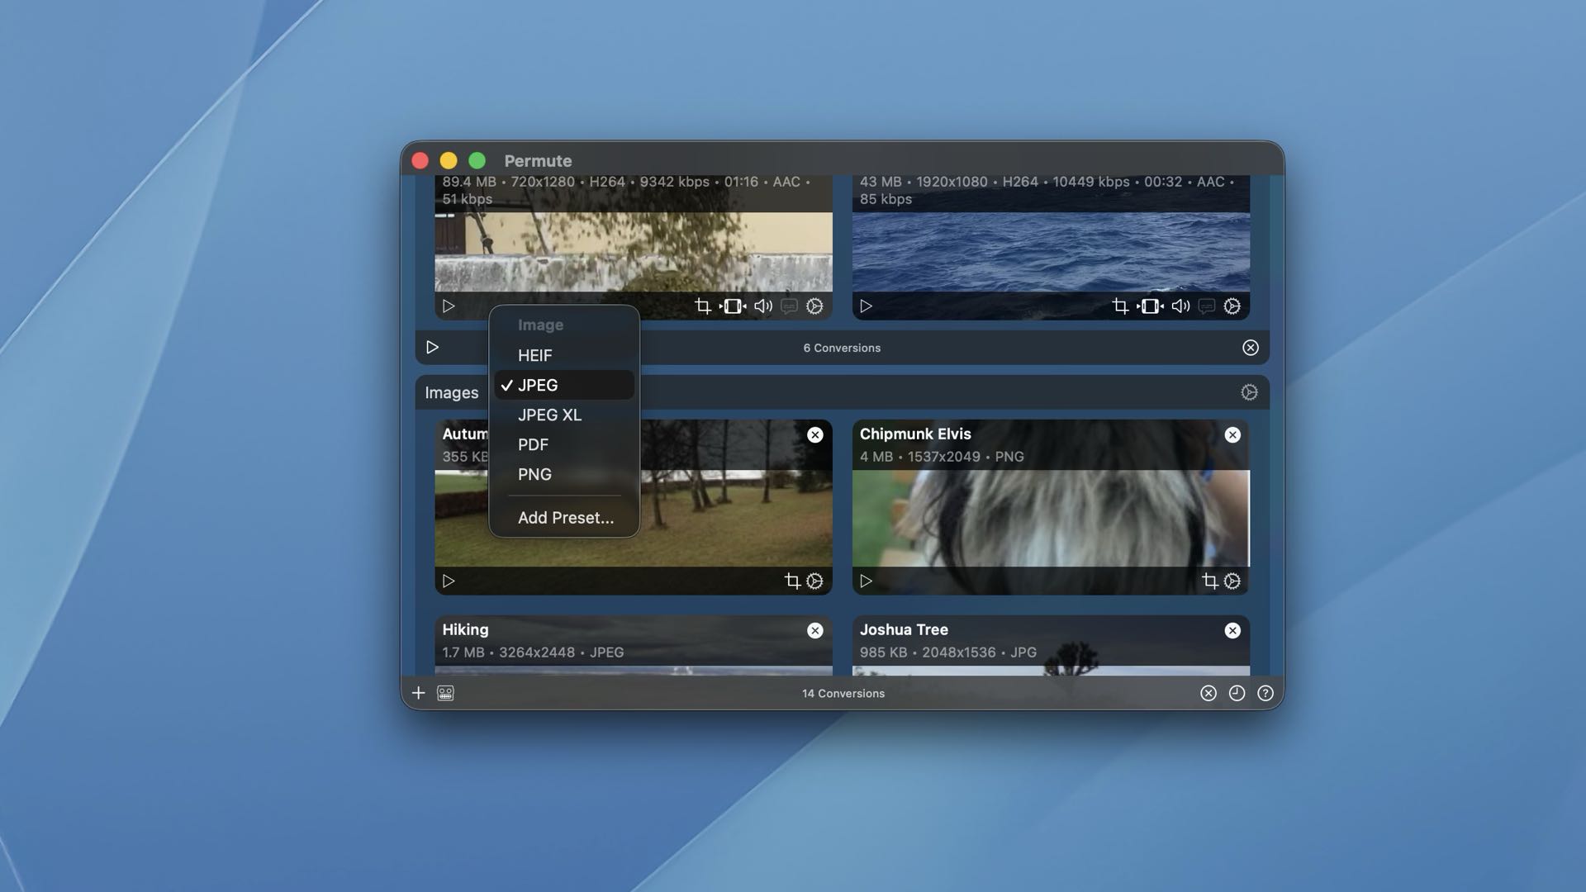1586x892 pixels.
Task: Open trim tool on the 720x1280 video
Action: coord(733,306)
